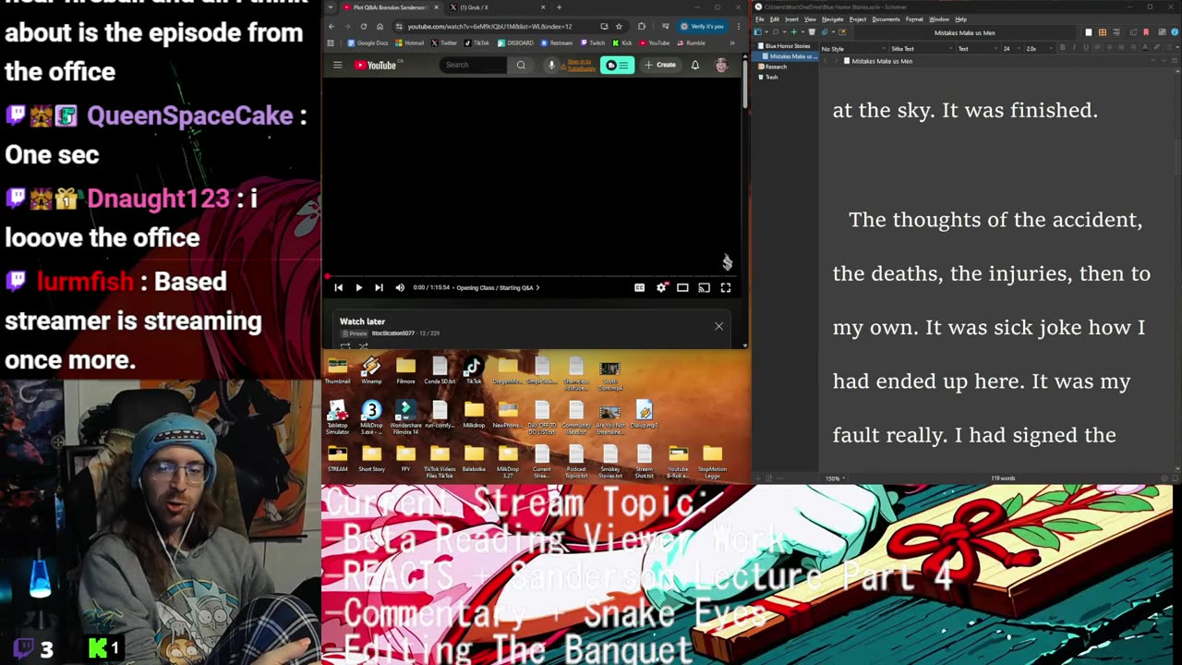Open YouTube notifications bell
Viewport: 1182px width, 665px height.
click(x=695, y=65)
